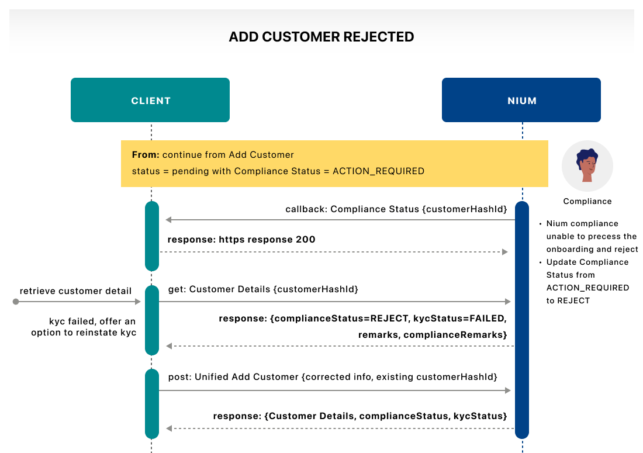Select the teal CLIENT box
The width and height of the screenshot is (643, 453).
pyautogui.click(x=150, y=100)
